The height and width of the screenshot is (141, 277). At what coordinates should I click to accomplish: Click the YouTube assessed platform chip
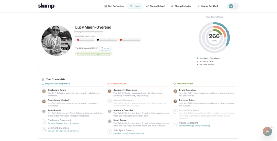[130, 40]
